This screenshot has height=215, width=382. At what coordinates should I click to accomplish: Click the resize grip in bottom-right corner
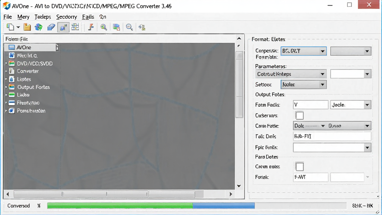(378, 212)
